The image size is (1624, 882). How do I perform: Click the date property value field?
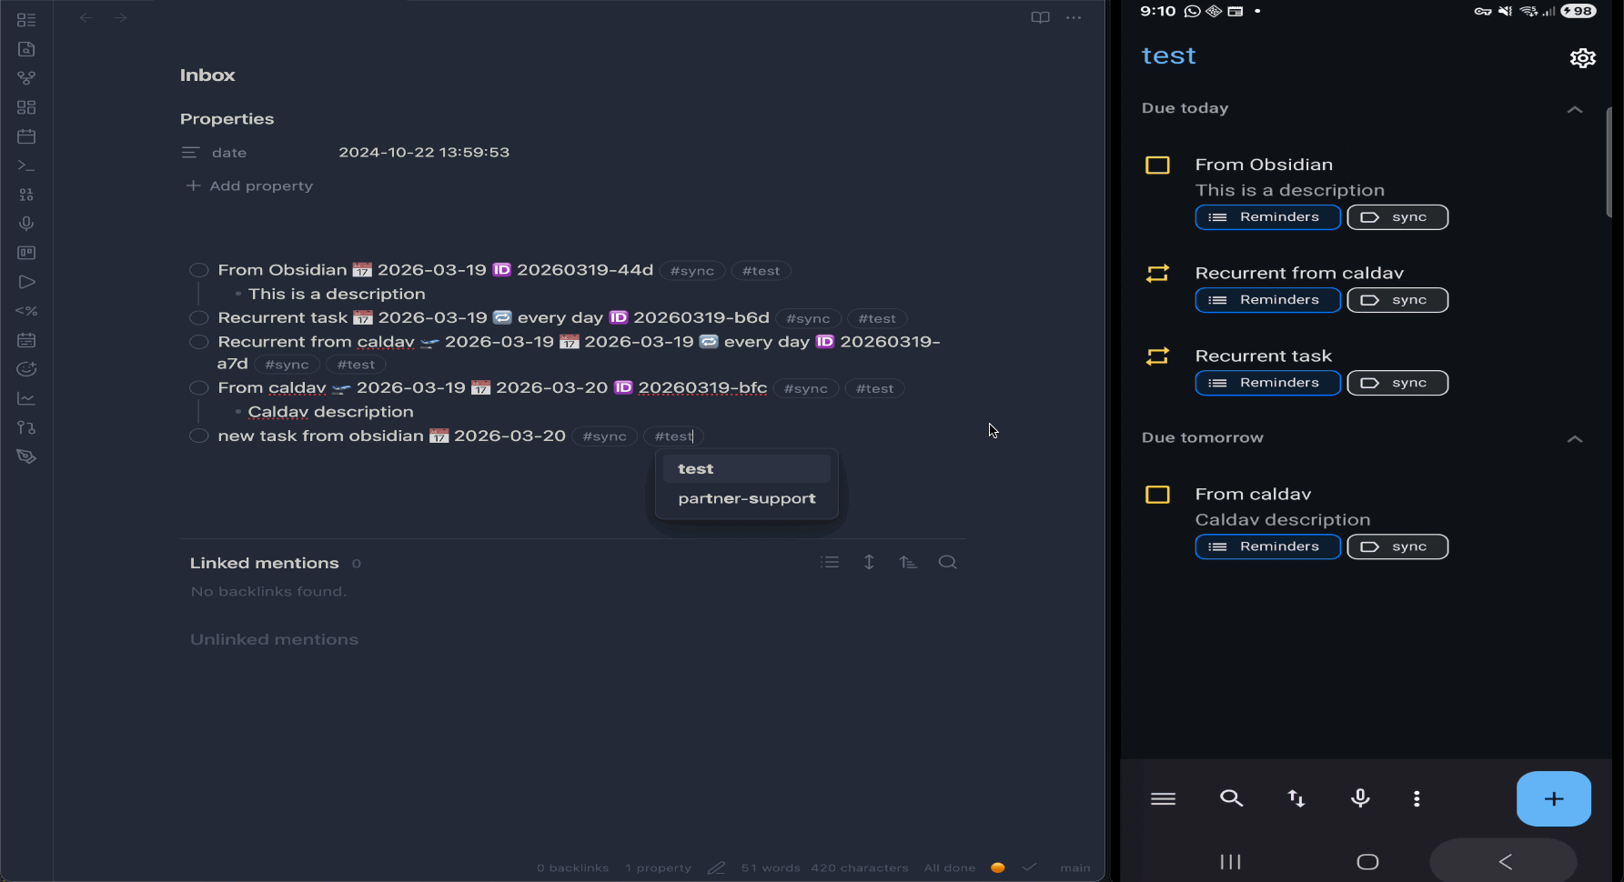424,153
